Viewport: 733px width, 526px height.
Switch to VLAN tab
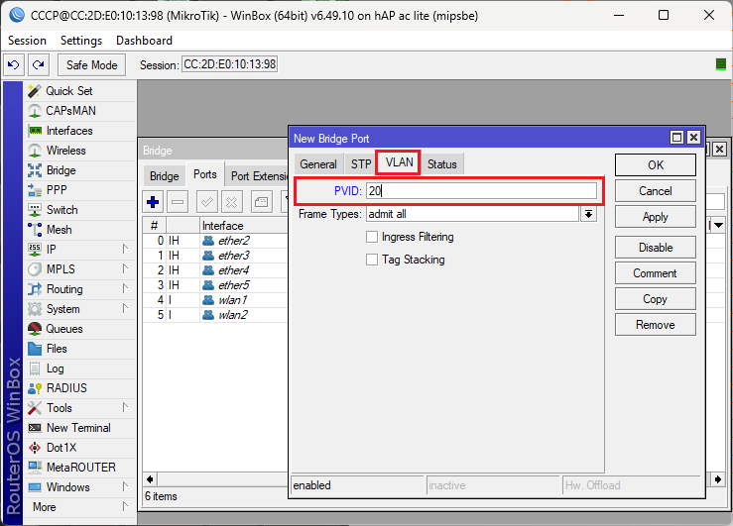pos(399,162)
